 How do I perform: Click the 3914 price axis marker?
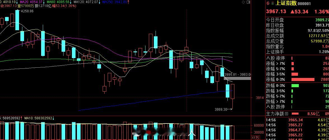[260, 98]
